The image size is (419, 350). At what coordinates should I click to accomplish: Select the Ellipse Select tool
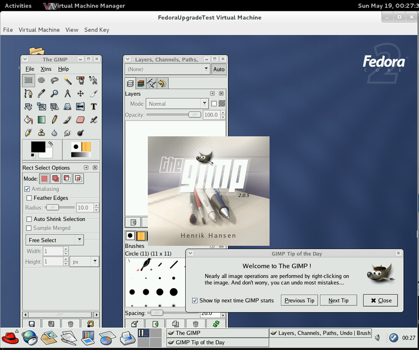coord(41,80)
